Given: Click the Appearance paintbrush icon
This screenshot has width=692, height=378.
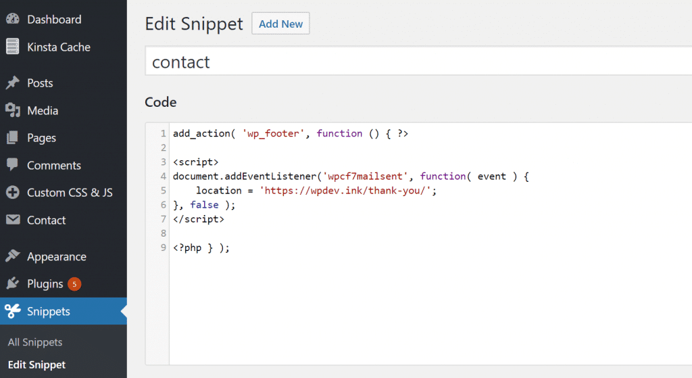Looking at the screenshot, I should 12,257.
